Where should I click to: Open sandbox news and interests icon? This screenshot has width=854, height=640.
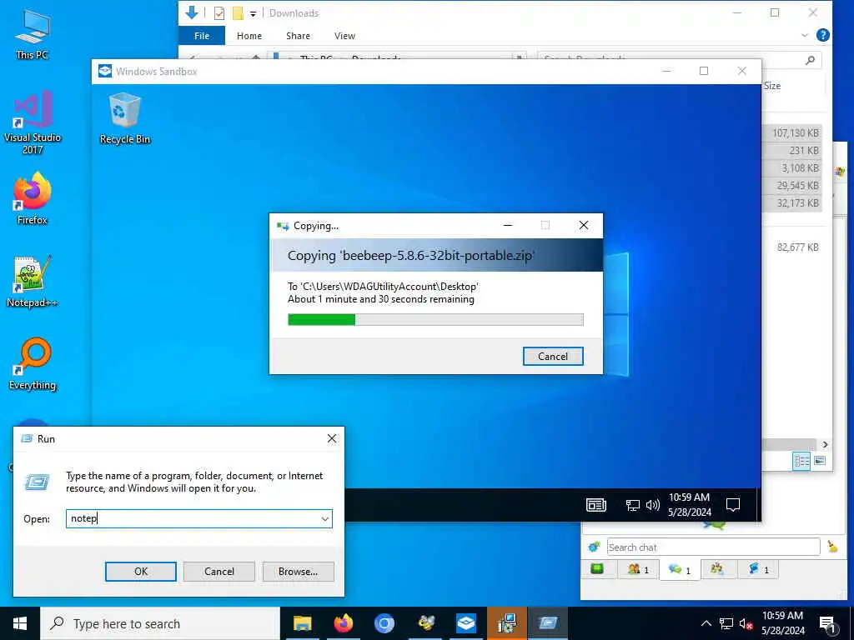[595, 505]
